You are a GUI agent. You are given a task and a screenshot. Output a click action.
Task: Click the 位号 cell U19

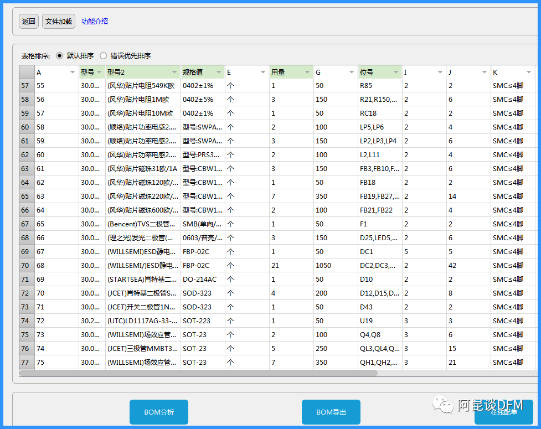click(380, 321)
